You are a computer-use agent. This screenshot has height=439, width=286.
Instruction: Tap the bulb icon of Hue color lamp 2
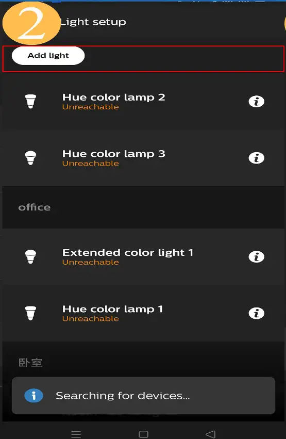coord(30,101)
